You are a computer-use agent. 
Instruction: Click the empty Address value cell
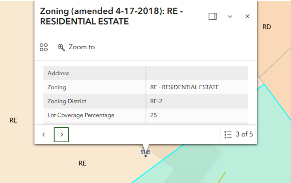coord(197,73)
